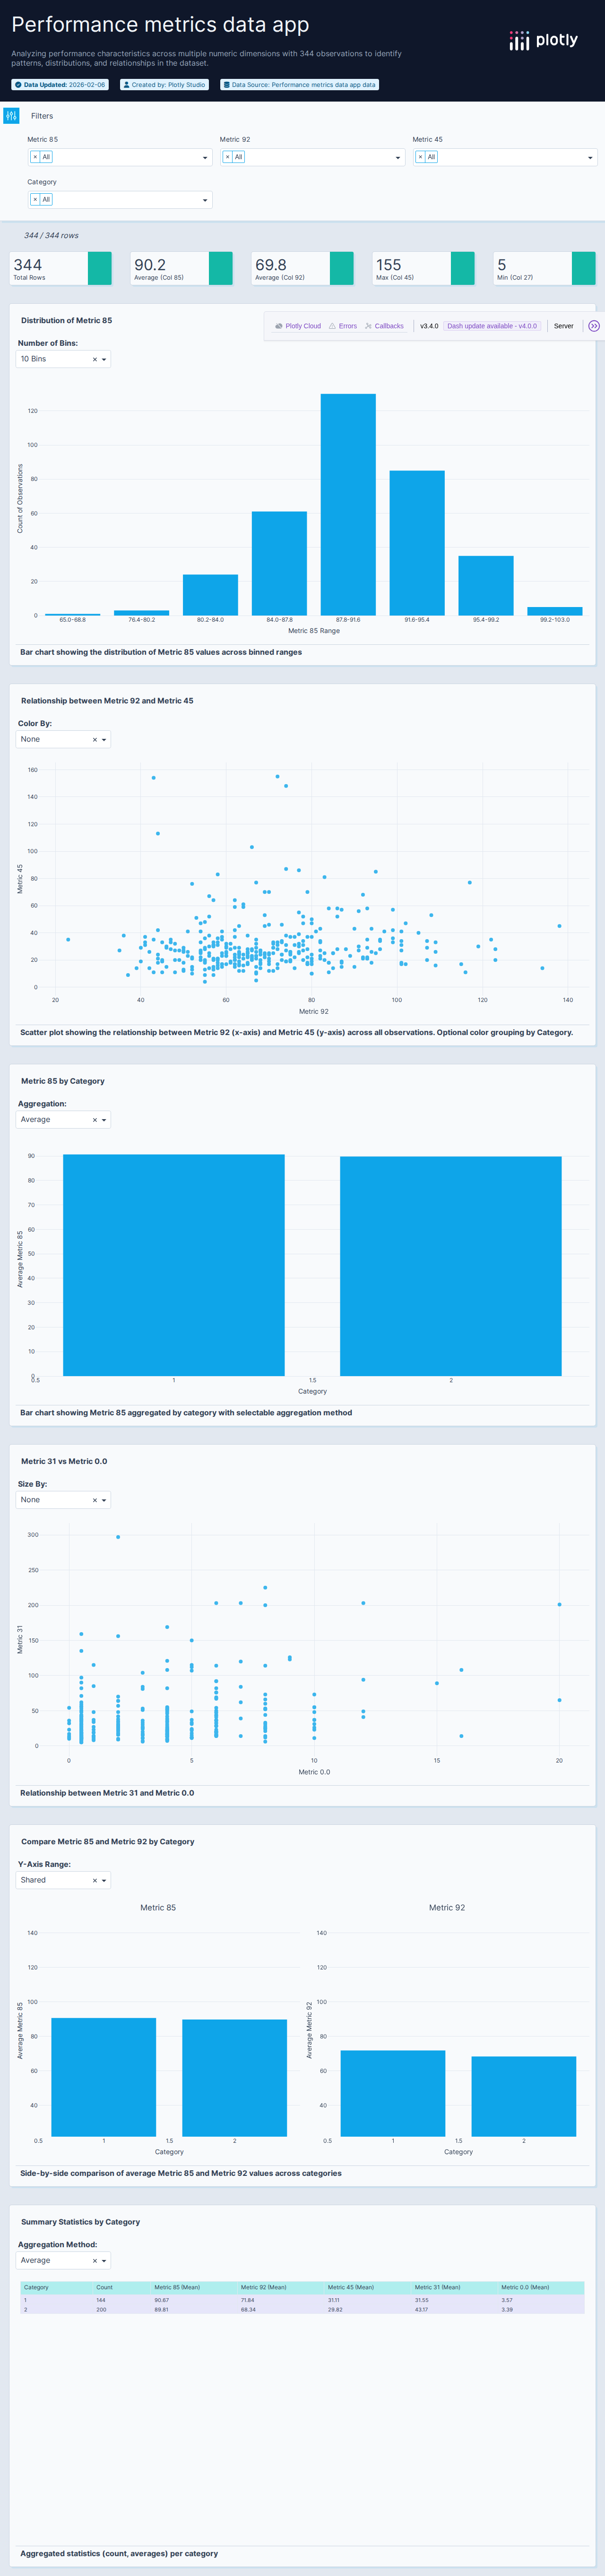Click the count cell showing 200
Viewport: 605px width, 2576px height.
[x=122, y=2309]
